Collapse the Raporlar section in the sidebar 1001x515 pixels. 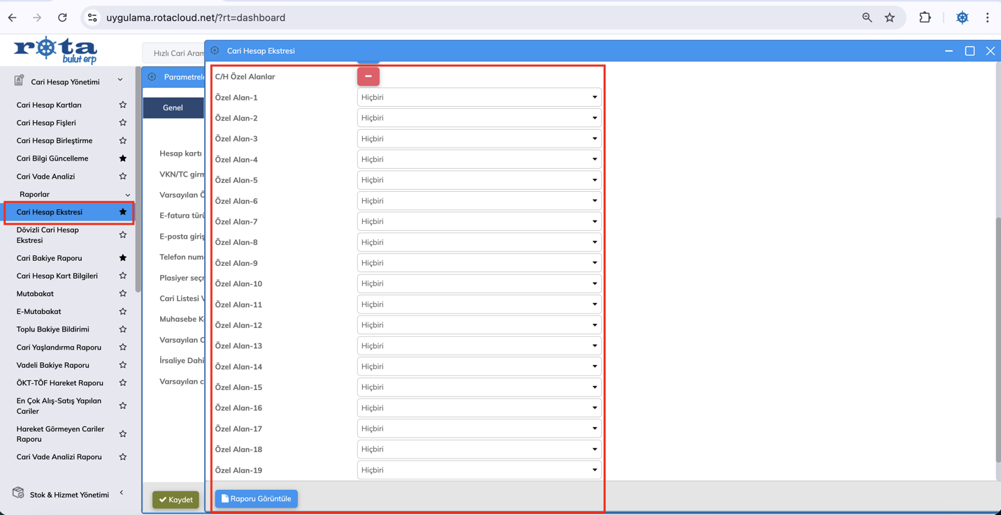[x=127, y=195]
